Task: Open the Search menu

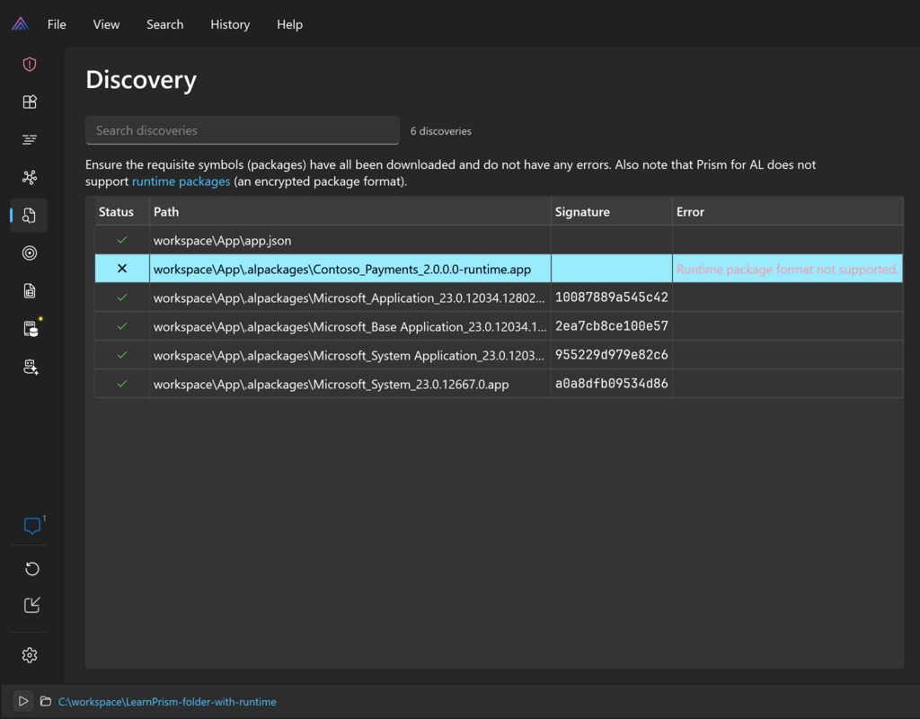Action: 165,24
